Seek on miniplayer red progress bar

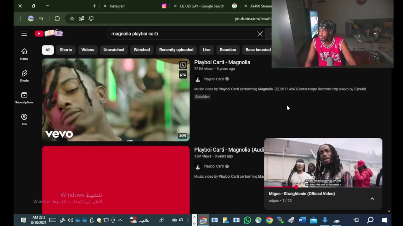tap(323, 187)
